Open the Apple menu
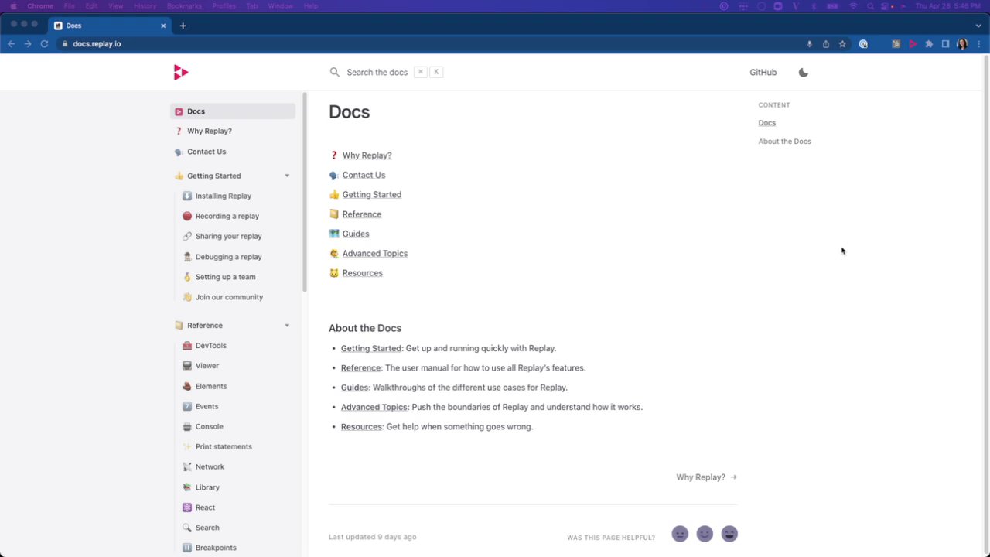 click(x=12, y=6)
